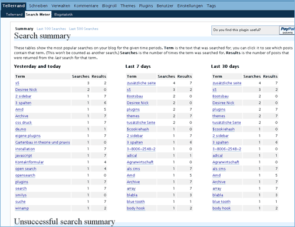Click the PayPal Donate button
The height and width of the screenshot is (227, 295).
click(x=287, y=30)
